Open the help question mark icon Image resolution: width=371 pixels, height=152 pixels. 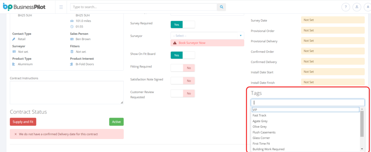point(346,7)
